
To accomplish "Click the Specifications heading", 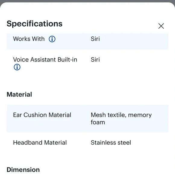I will point(34,24).
